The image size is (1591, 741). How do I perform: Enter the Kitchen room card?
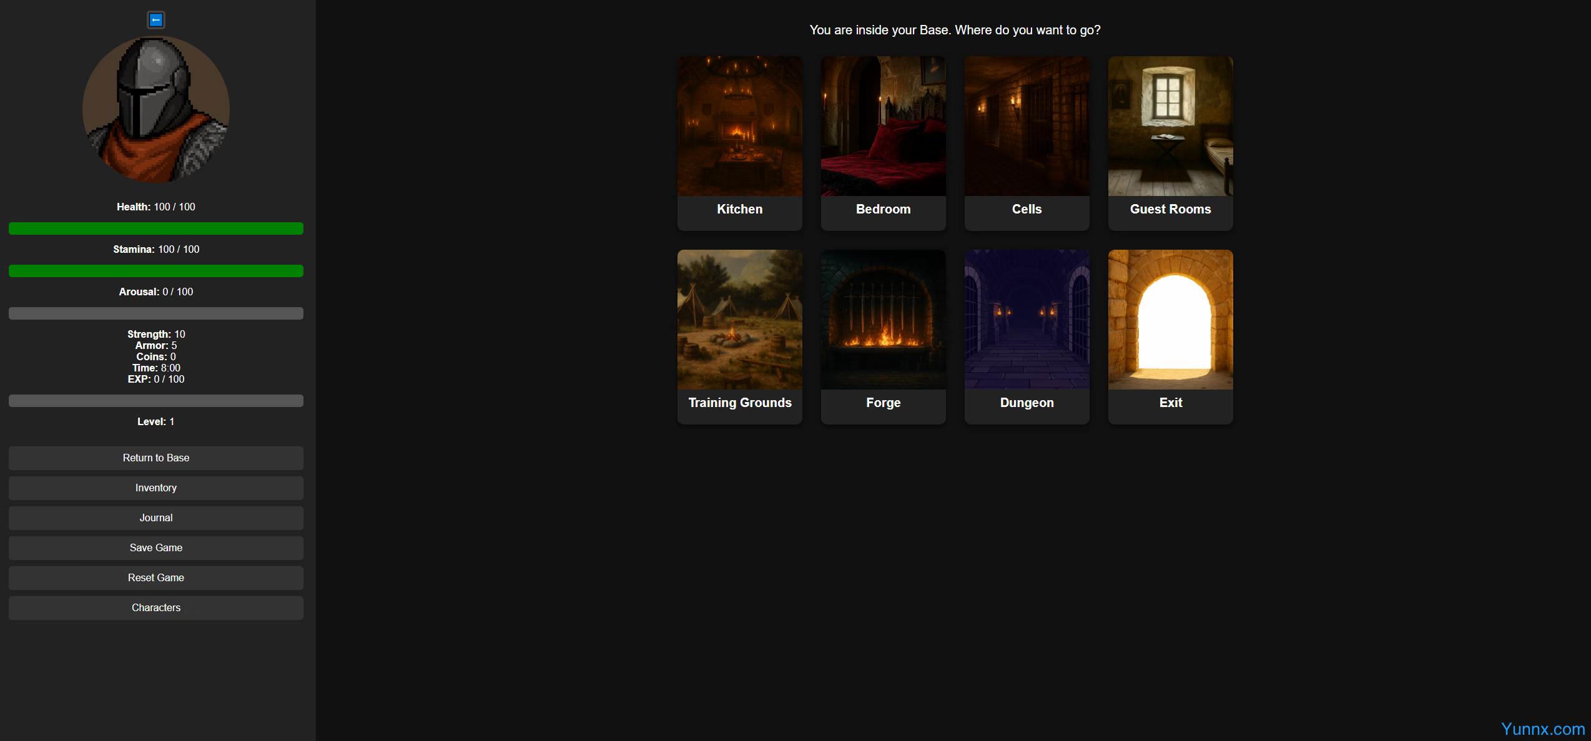(x=739, y=143)
